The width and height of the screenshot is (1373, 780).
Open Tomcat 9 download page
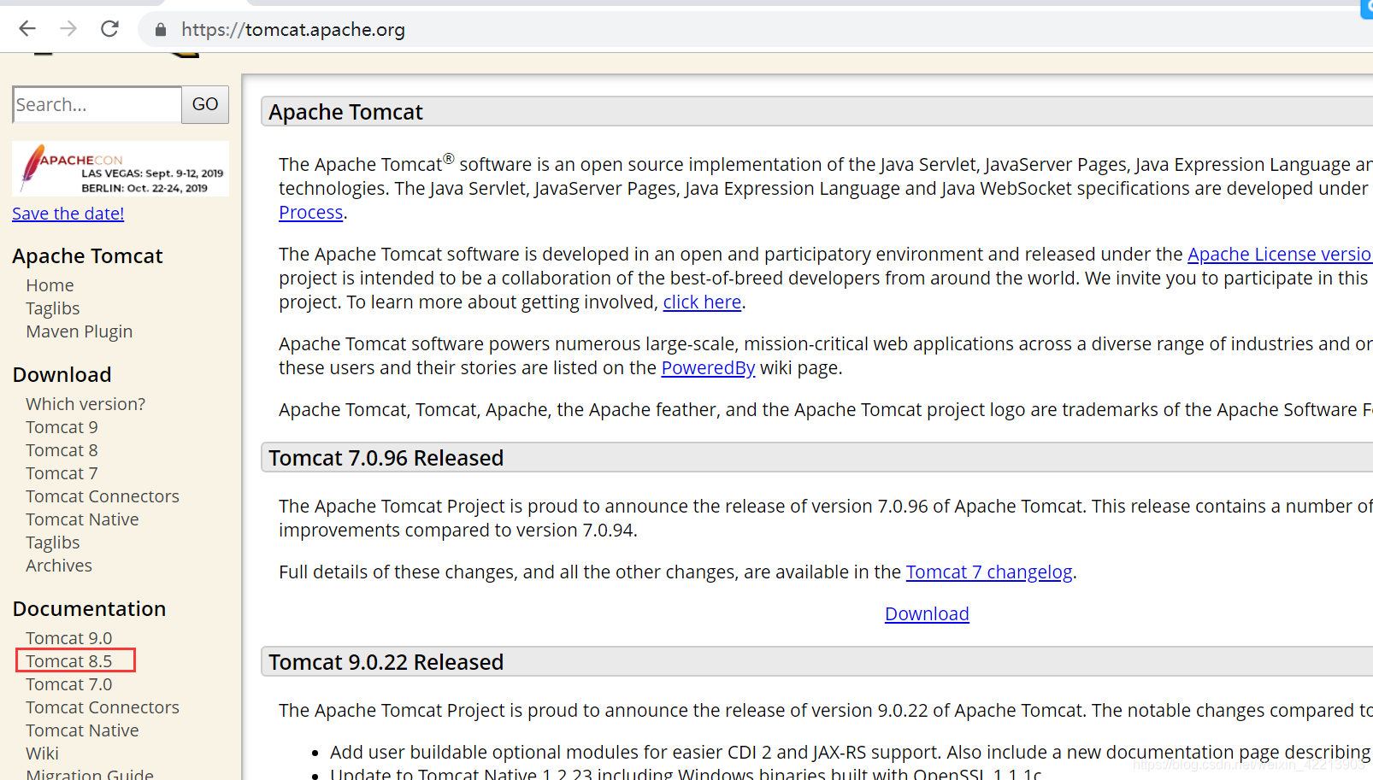point(62,427)
